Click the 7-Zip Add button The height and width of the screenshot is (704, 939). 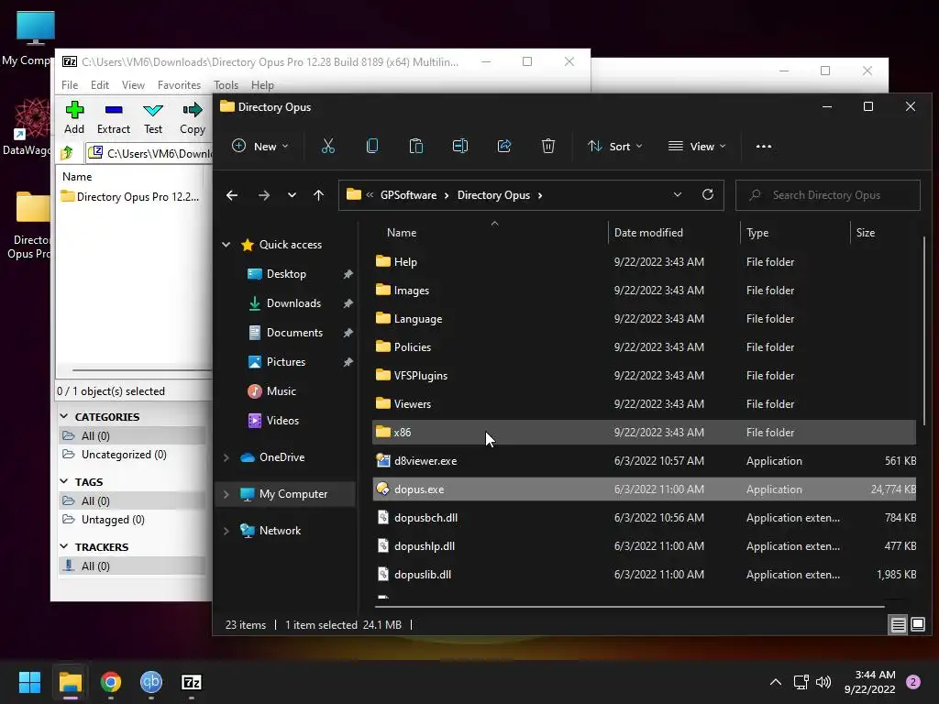tap(74, 118)
